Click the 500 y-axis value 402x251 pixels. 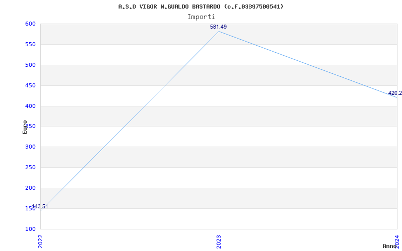[x=30, y=65]
